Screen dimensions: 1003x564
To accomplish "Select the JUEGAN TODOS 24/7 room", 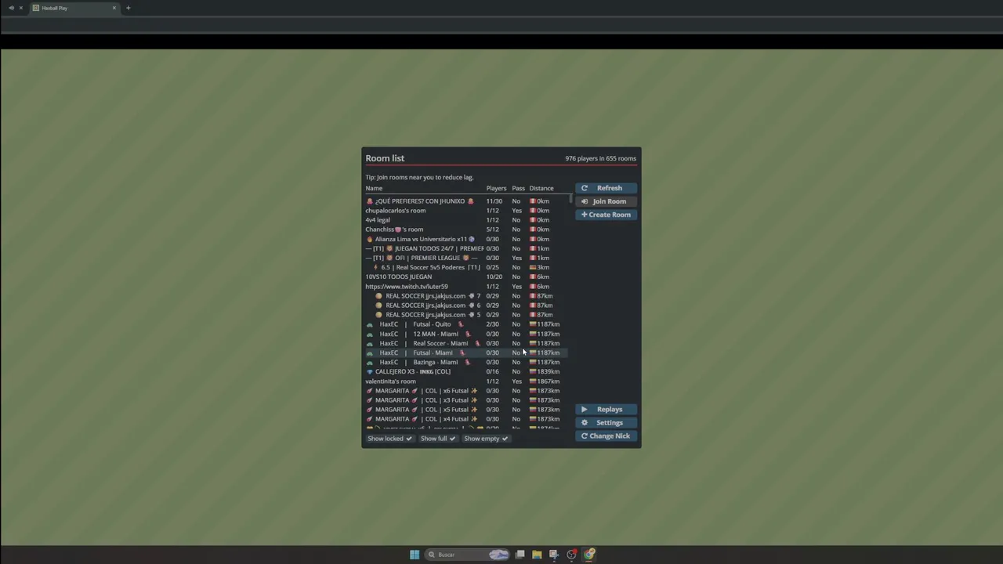I will click(x=466, y=248).
